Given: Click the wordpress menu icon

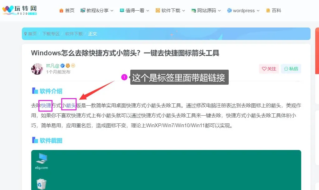Looking at the screenshot, I should click(x=229, y=11).
